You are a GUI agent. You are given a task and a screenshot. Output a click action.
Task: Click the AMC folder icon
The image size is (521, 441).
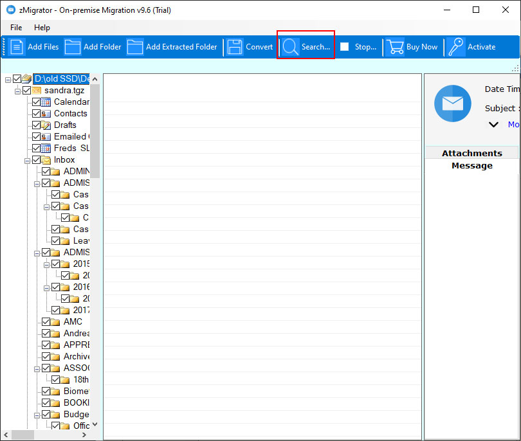[x=55, y=322]
